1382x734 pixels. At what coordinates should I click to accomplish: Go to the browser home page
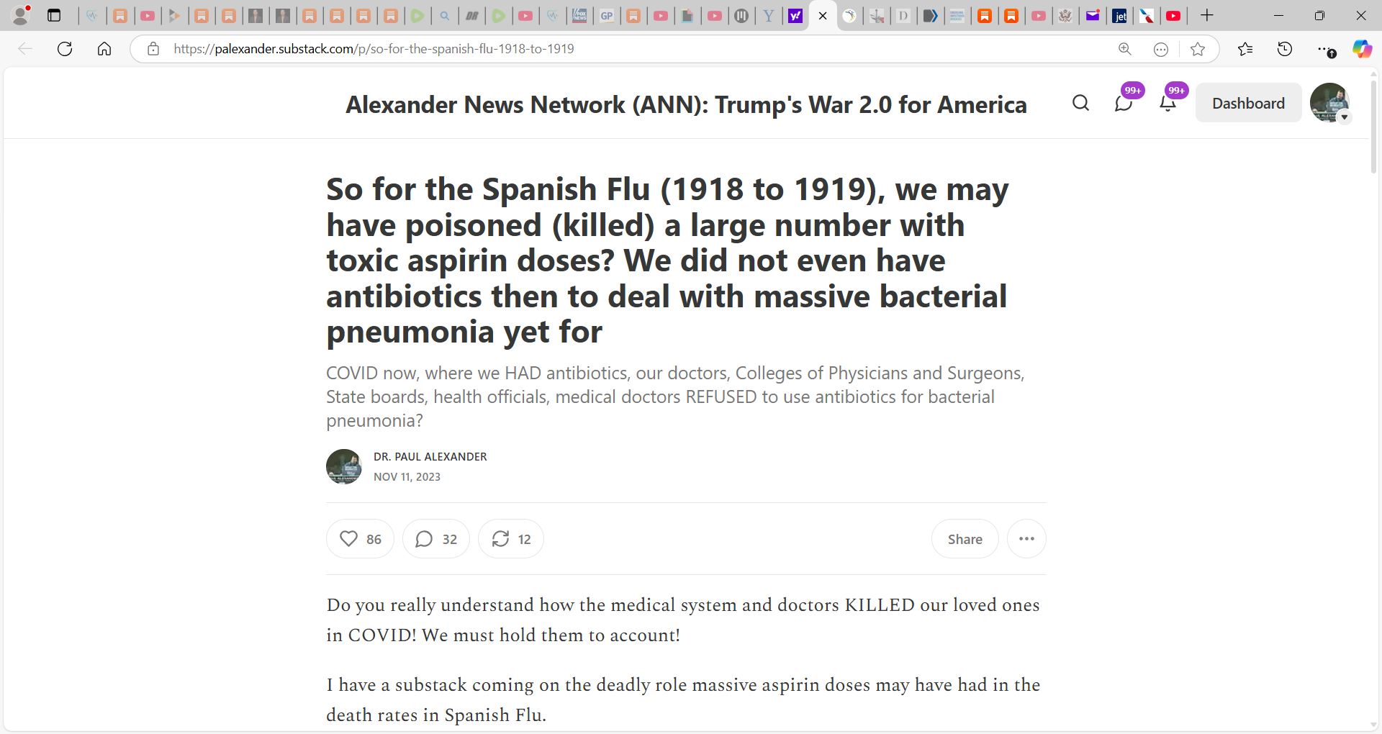[104, 49]
